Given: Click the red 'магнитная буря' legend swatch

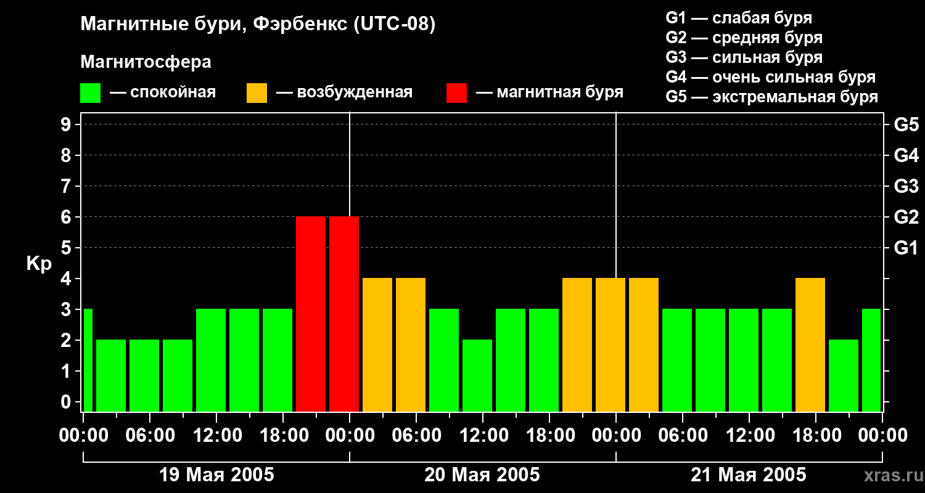Looking at the screenshot, I should (457, 93).
